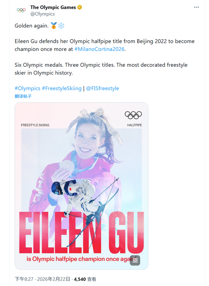This screenshot has height=286, width=209.
Task: Click the Olympics profile avatar
Action: [21, 10]
